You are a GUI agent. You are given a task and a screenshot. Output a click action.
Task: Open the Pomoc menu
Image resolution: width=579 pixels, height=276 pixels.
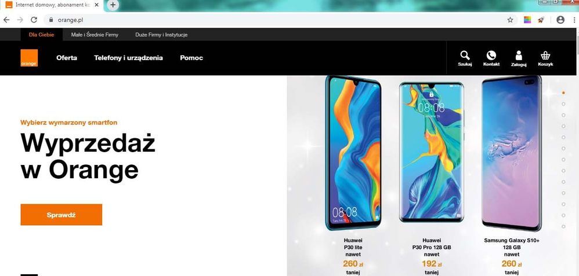click(x=191, y=58)
